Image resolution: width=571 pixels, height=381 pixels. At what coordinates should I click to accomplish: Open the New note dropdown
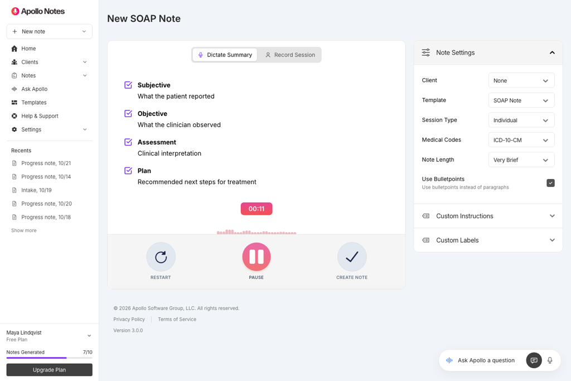coord(50,31)
